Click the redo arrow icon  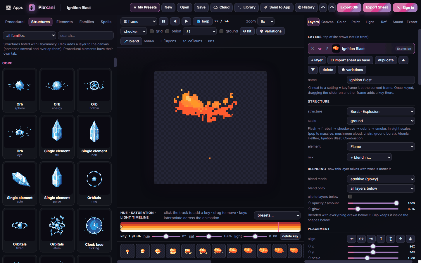(332, 7)
